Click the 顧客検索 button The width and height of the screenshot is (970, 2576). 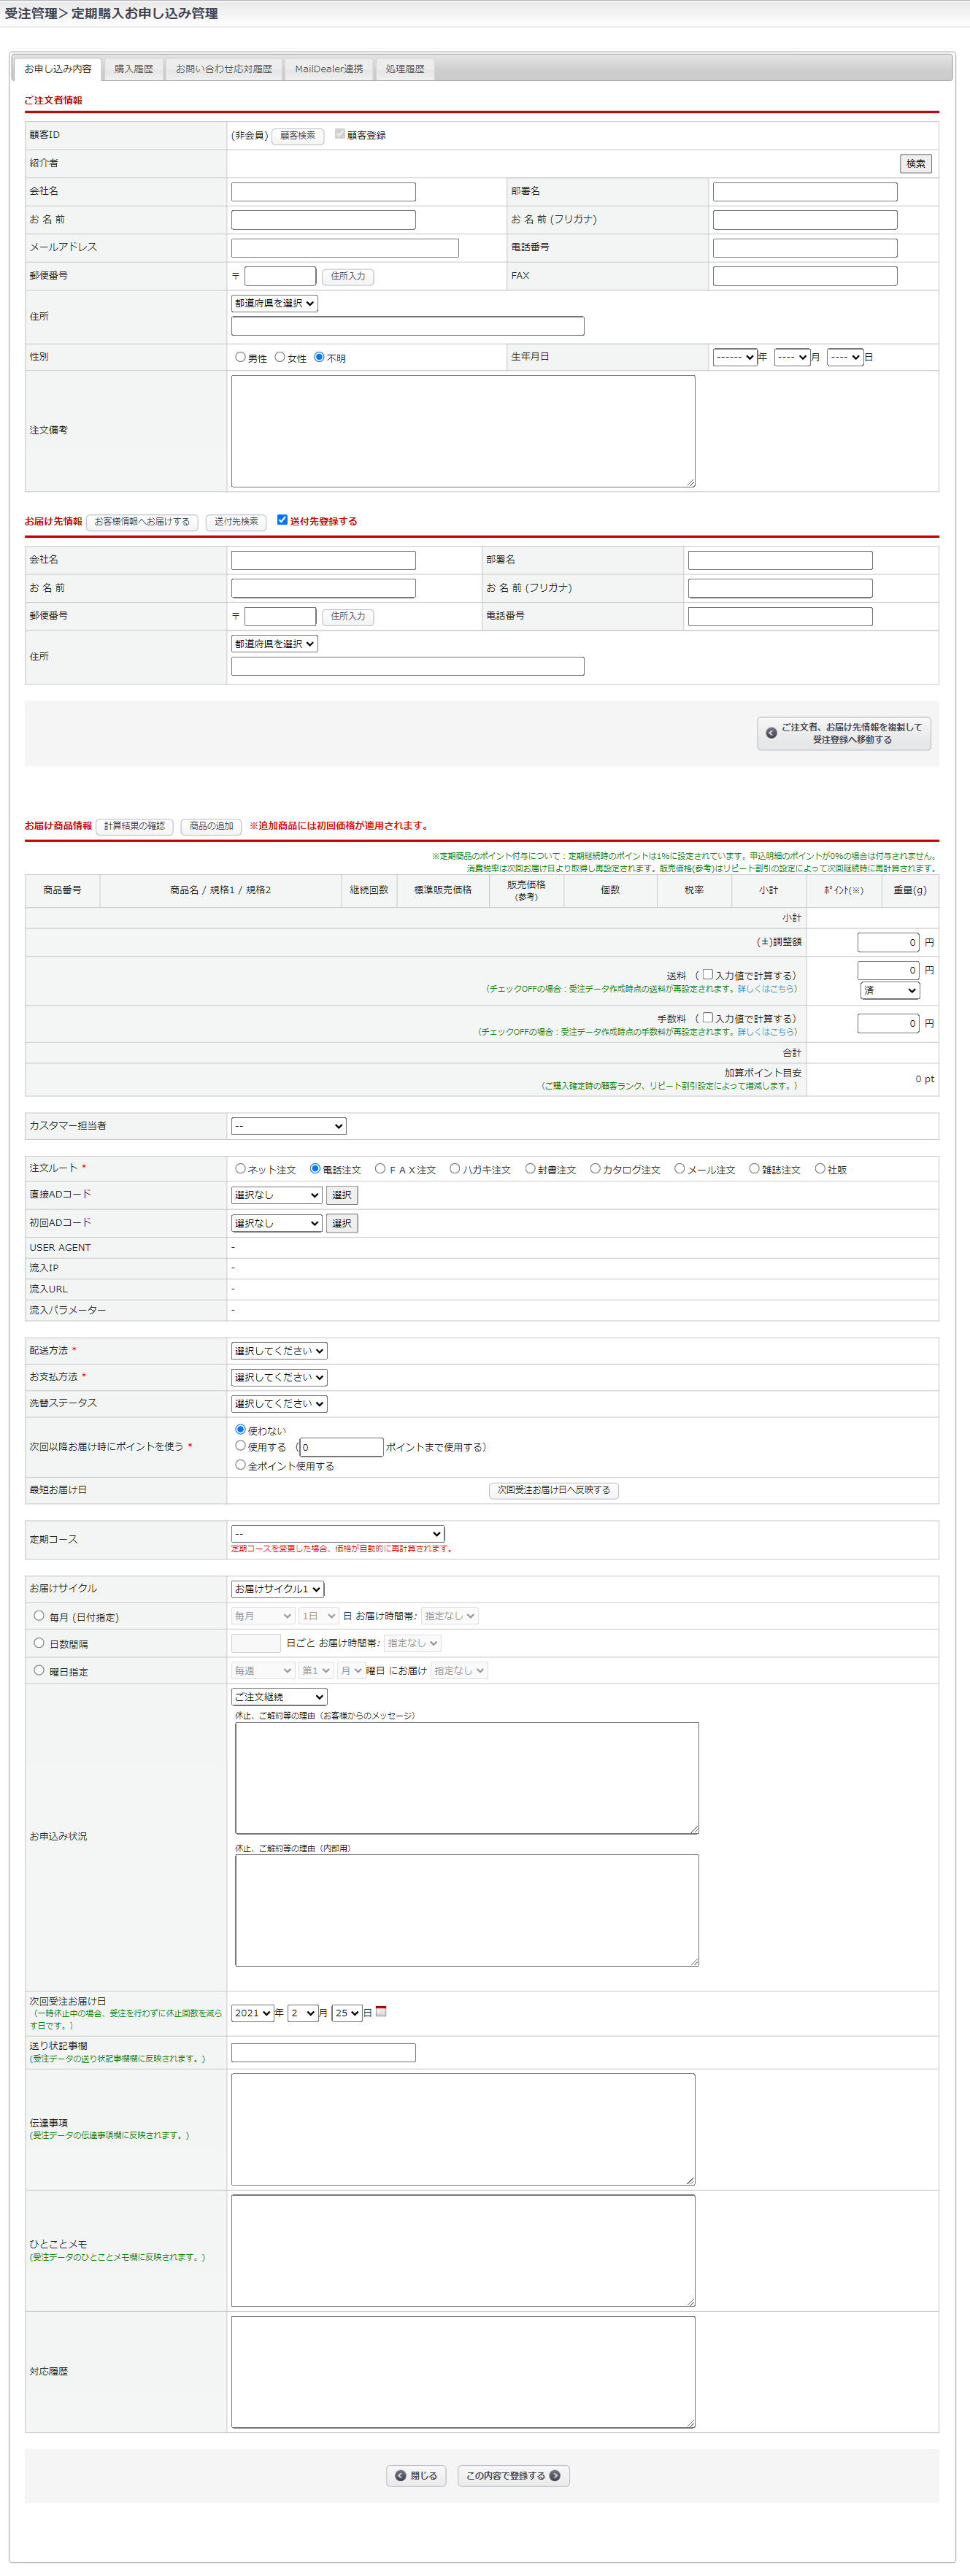click(297, 135)
